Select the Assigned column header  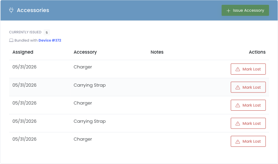(x=23, y=52)
